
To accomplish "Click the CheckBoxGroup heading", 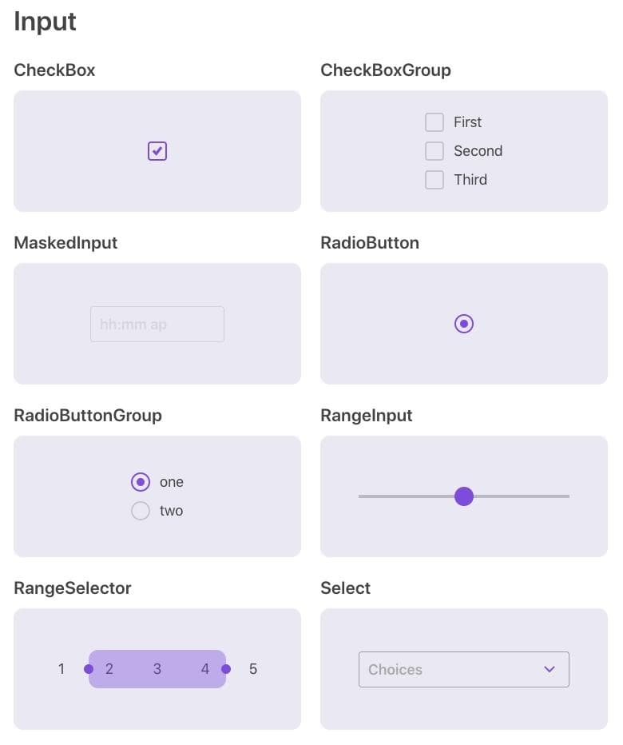I will tap(386, 70).
